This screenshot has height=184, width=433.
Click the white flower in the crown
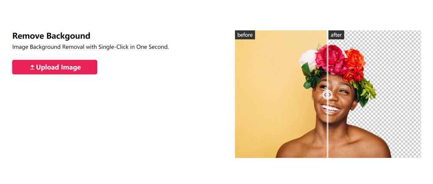[x=308, y=59]
